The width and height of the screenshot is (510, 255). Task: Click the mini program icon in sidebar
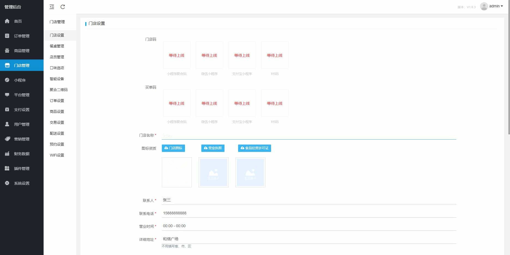tap(7, 80)
